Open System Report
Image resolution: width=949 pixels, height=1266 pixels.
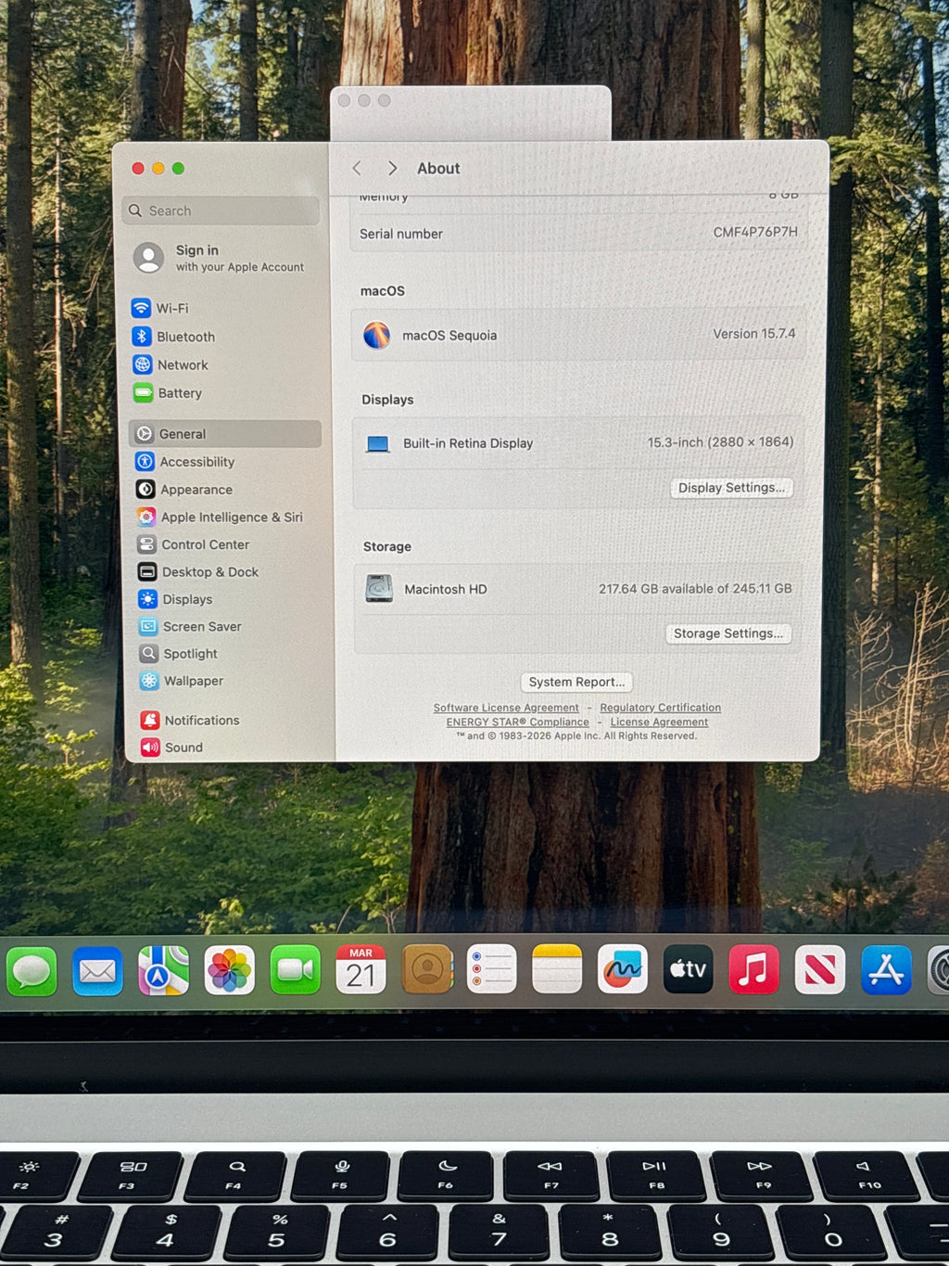(576, 682)
